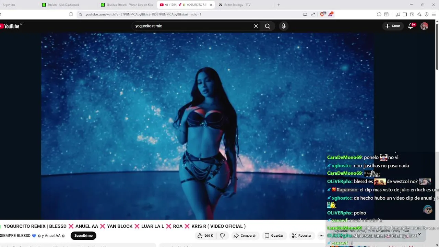This screenshot has height=247, width=439.
Task: Open site information icon beside the URL
Action: tap(80, 14)
